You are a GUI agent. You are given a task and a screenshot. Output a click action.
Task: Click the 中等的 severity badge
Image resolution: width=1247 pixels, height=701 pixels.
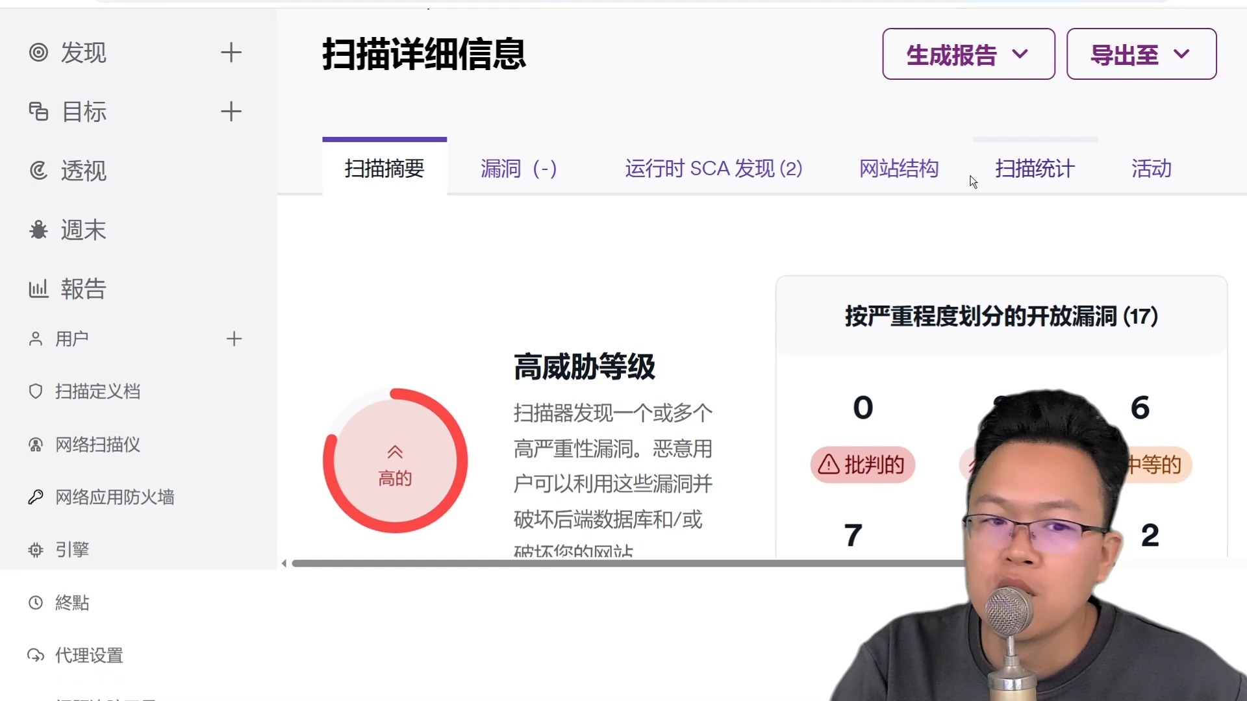tap(1158, 465)
